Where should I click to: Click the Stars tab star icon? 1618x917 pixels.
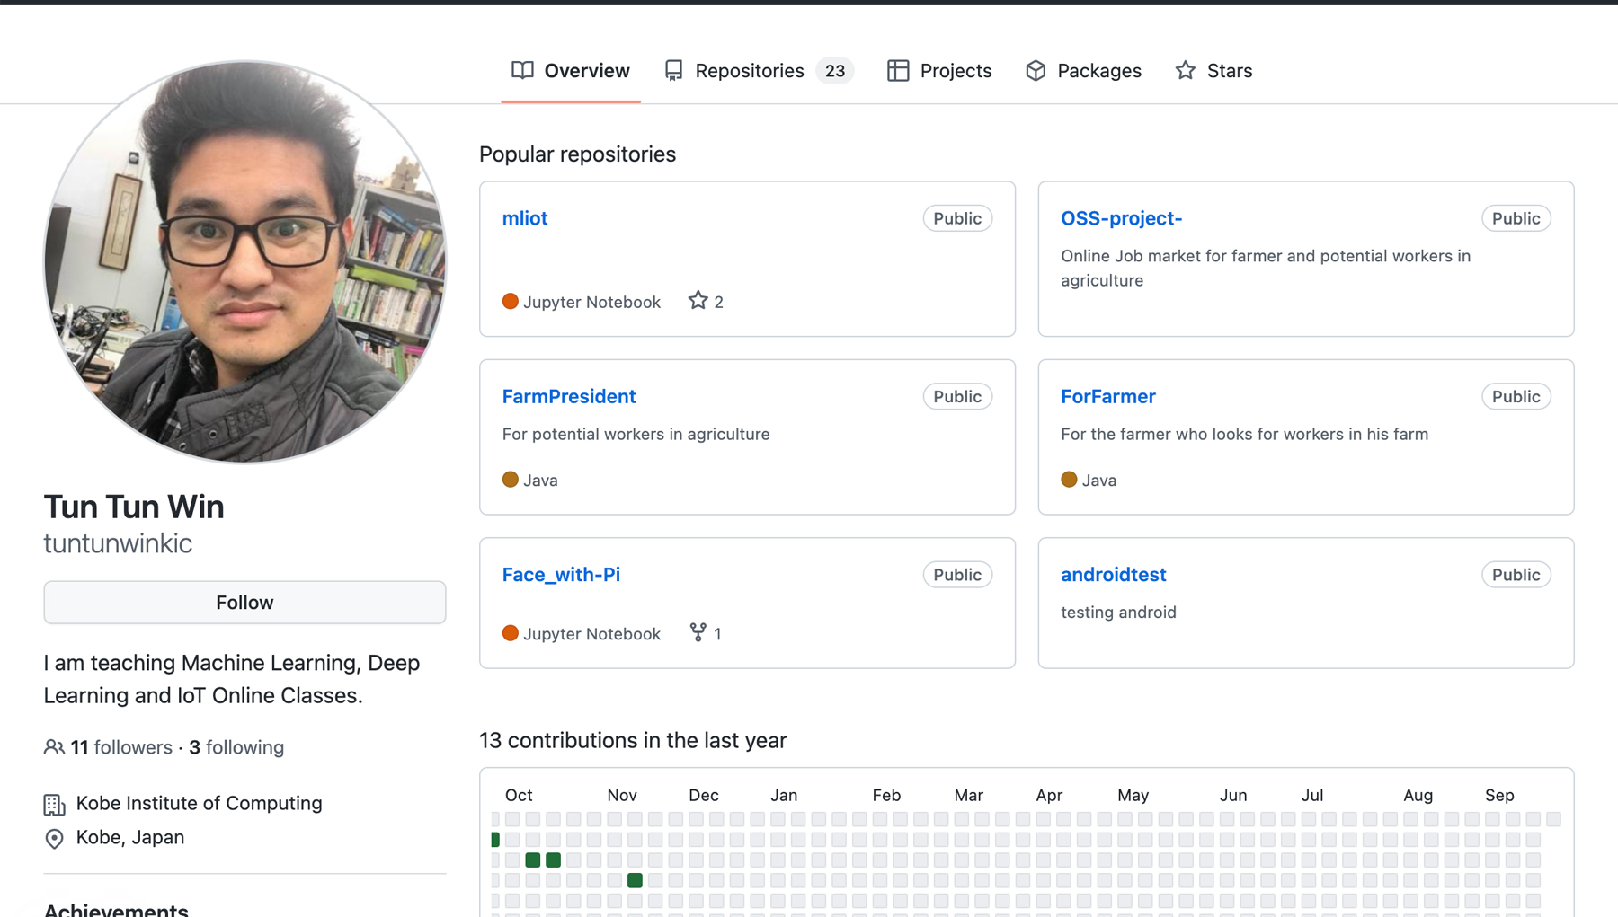coord(1186,70)
